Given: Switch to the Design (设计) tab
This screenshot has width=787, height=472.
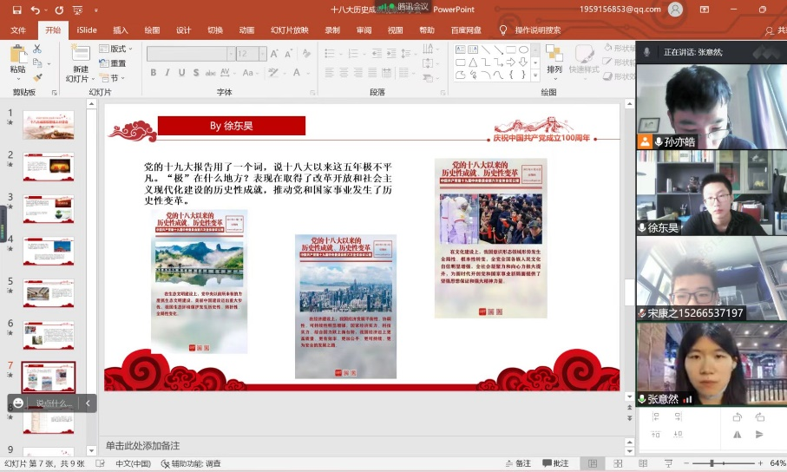Looking at the screenshot, I should pos(183,30).
